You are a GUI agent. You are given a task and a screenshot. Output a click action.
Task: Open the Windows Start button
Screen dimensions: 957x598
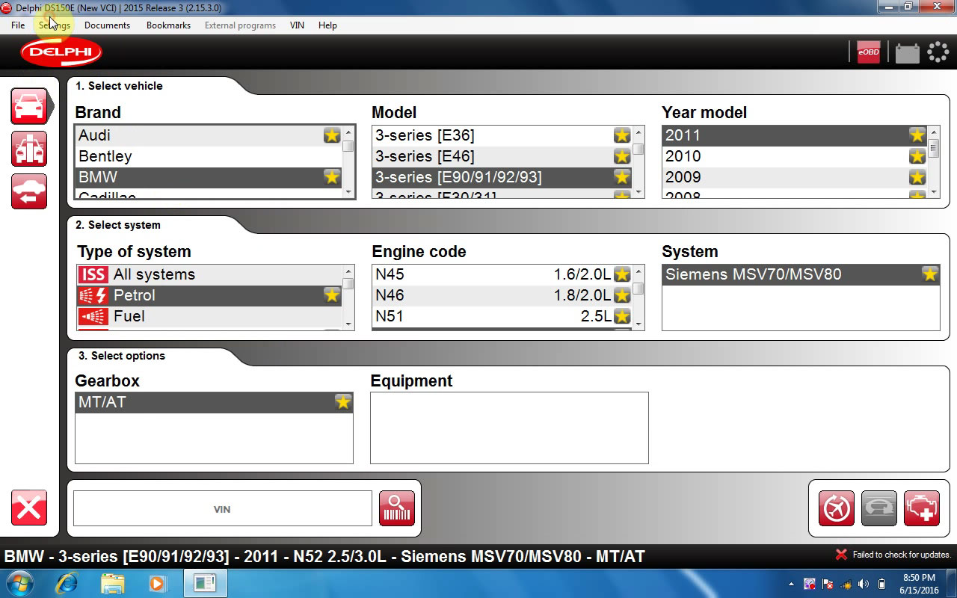20,583
